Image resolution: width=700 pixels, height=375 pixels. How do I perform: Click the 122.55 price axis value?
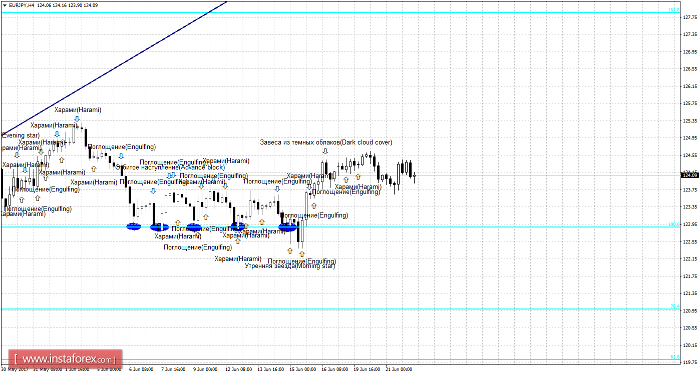click(690, 241)
